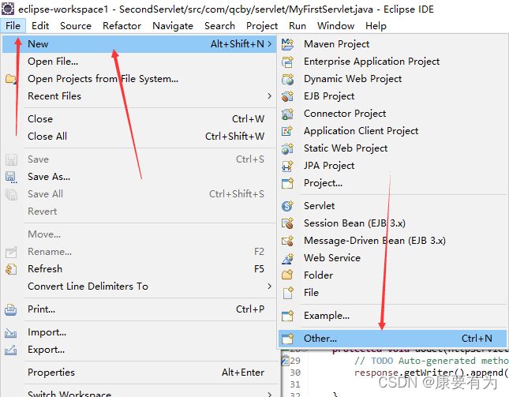Click the Application Client Project icon
The width and height of the screenshot is (509, 397).
tap(287, 131)
